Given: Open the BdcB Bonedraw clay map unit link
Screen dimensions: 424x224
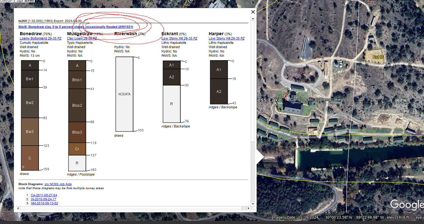Looking at the screenshot, I should (76, 27).
